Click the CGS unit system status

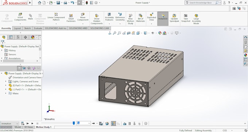[225, 131]
